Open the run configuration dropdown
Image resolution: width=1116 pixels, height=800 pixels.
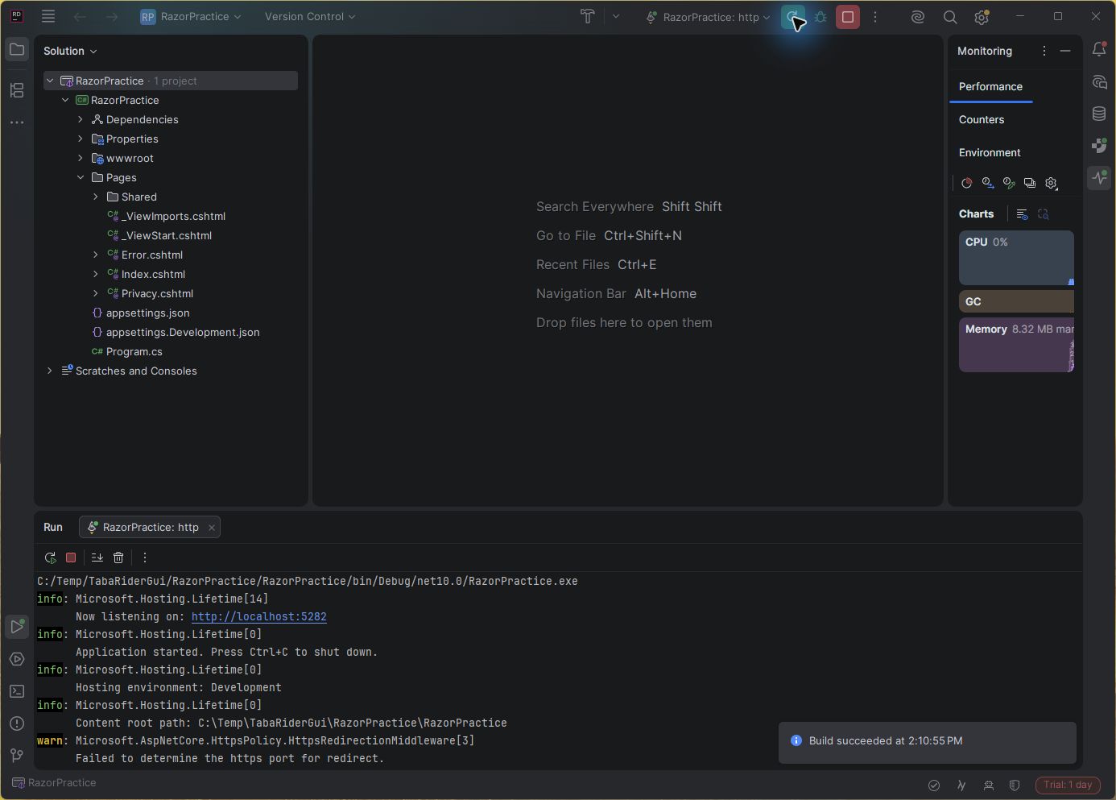pyautogui.click(x=709, y=17)
